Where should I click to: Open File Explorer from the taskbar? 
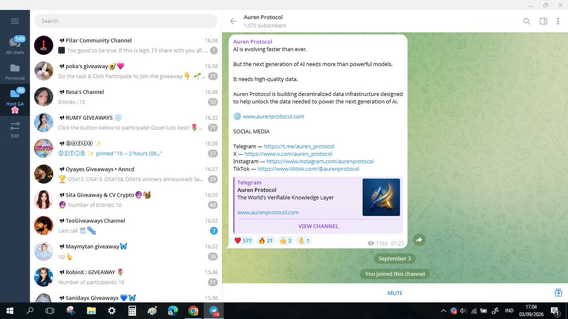click(91, 311)
